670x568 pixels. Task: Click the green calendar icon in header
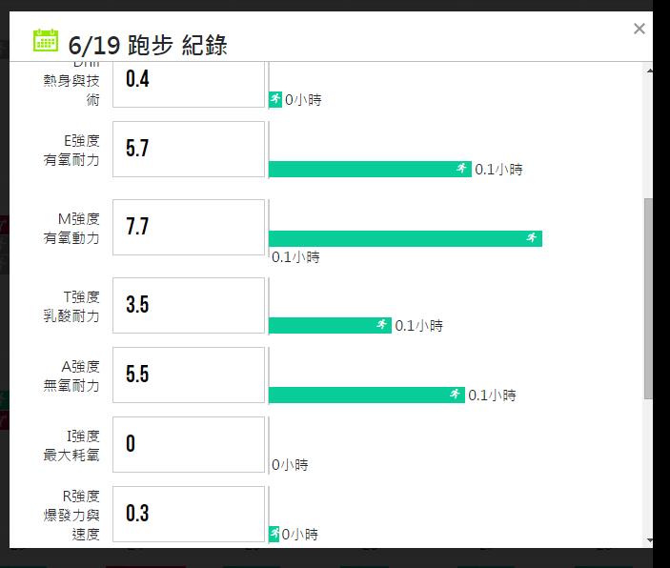pos(46,40)
